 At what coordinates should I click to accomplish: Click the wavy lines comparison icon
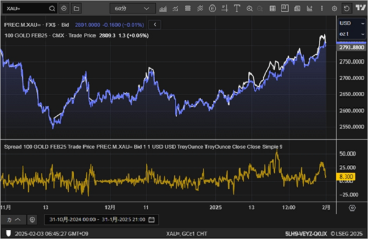click(x=200, y=9)
